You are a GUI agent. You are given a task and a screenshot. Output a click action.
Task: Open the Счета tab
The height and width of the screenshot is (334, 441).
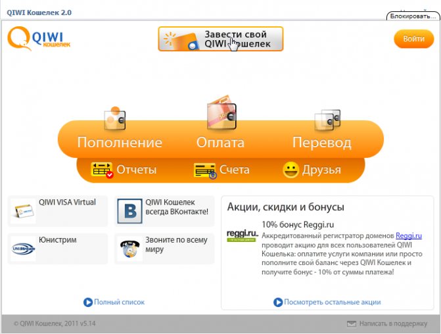pos(234,170)
